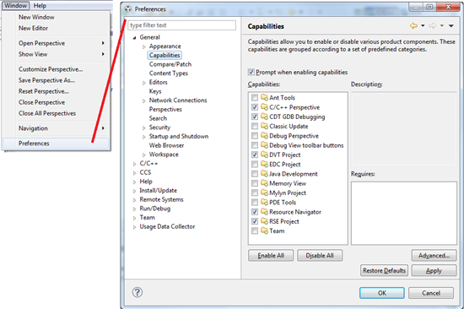Click the back navigation arrow icon

pyautogui.click(x=413, y=26)
